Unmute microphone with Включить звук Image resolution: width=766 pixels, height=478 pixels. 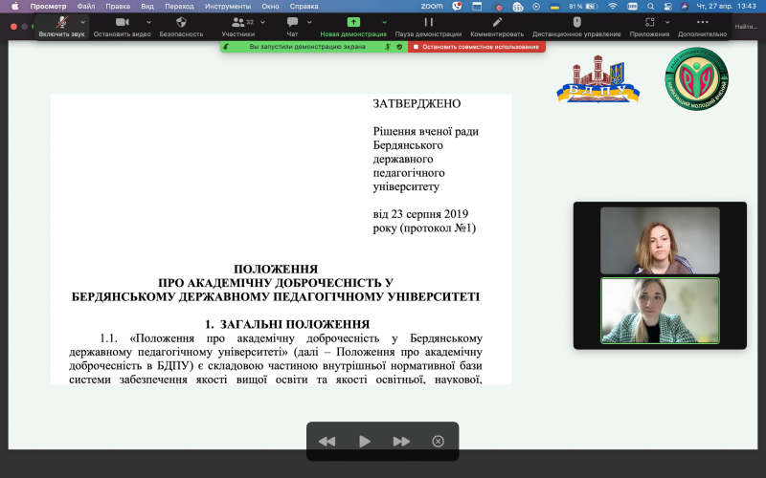[x=62, y=22]
